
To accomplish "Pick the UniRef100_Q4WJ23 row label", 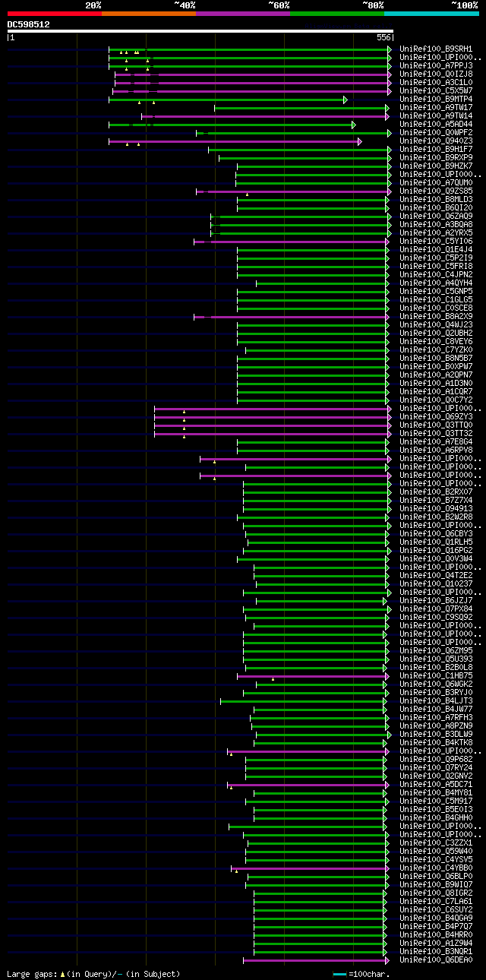I will pyautogui.click(x=436, y=325).
